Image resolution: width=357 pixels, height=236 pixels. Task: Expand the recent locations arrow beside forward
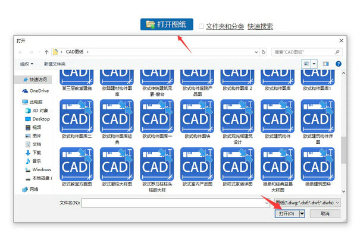pos(39,52)
